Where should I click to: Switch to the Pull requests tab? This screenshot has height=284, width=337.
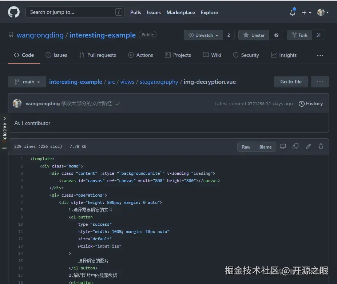[x=98, y=55]
